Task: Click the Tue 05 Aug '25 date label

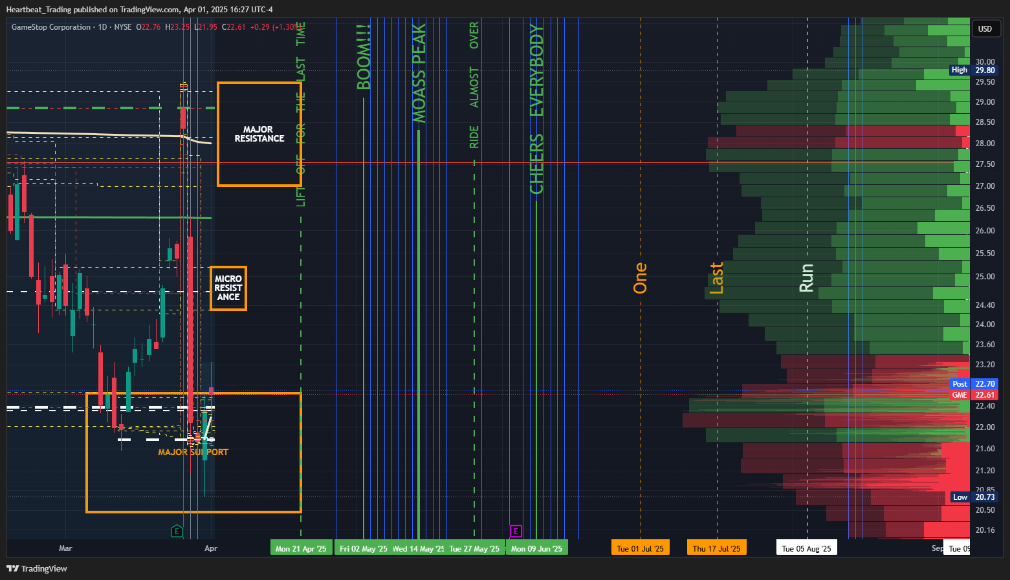Action: point(806,548)
